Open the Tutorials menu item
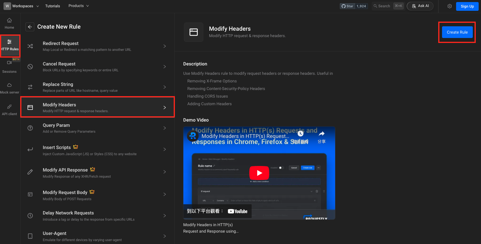The image size is (481, 244). (x=53, y=6)
